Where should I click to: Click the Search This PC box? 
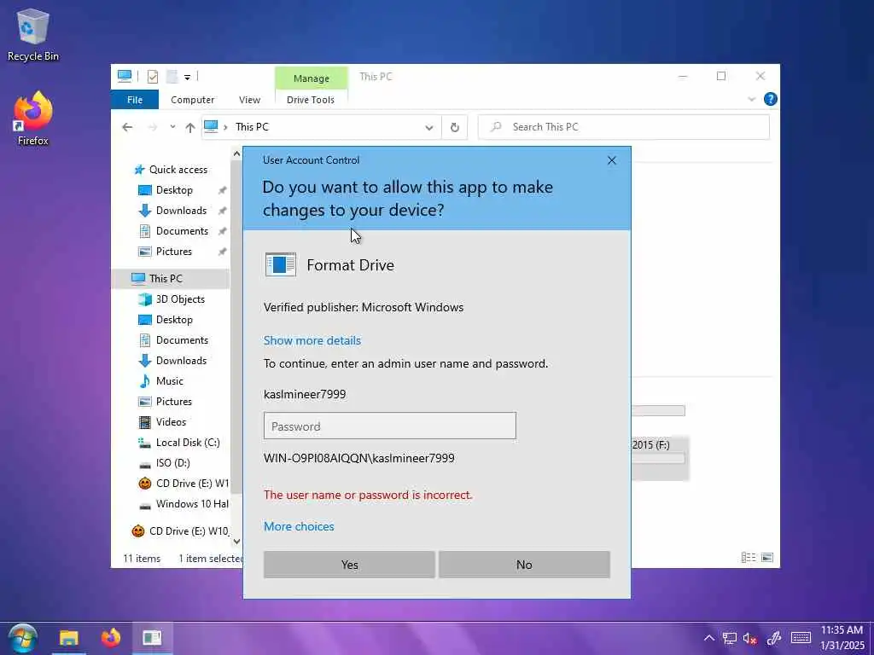[624, 127]
